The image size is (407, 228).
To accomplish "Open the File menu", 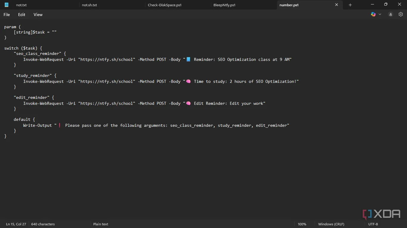I will point(7,15).
